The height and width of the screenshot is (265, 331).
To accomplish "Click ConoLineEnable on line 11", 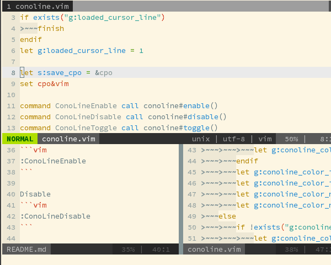I will click(86, 105).
